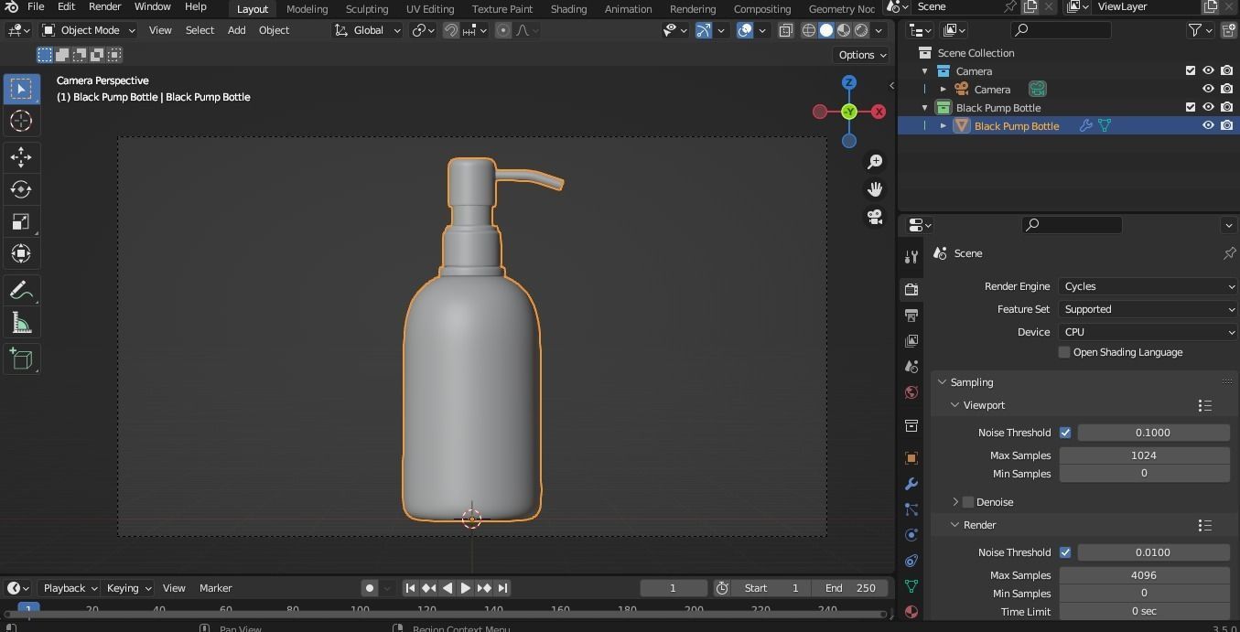Pick the Scale tool
1240x632 pixels.
point(21,221)
